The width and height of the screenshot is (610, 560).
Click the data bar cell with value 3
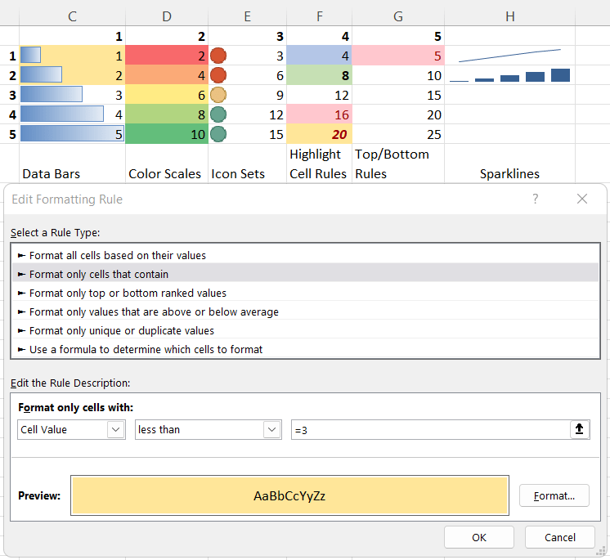pos(72,95)
